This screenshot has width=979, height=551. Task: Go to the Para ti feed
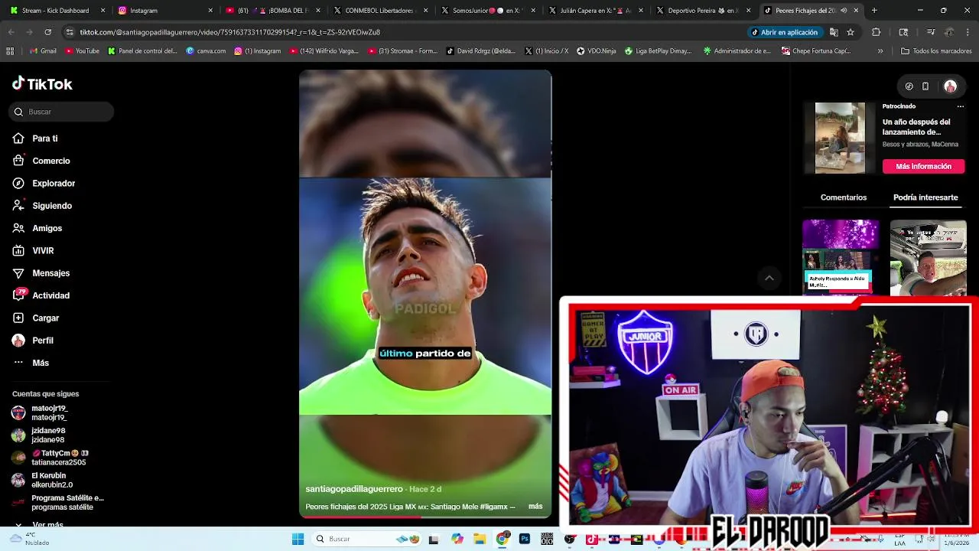click(x=35, y=139)
